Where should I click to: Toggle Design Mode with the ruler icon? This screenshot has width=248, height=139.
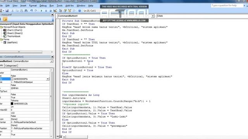(55, 11)
